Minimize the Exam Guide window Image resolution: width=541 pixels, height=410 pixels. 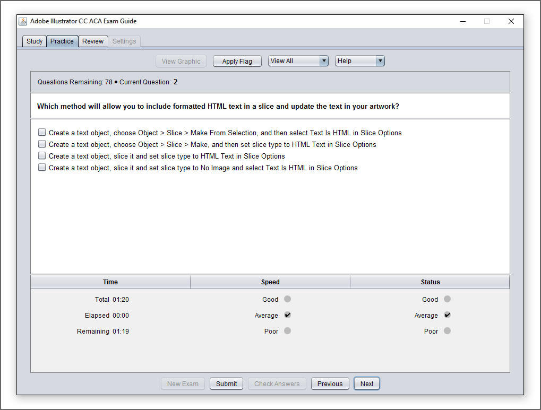463,21
